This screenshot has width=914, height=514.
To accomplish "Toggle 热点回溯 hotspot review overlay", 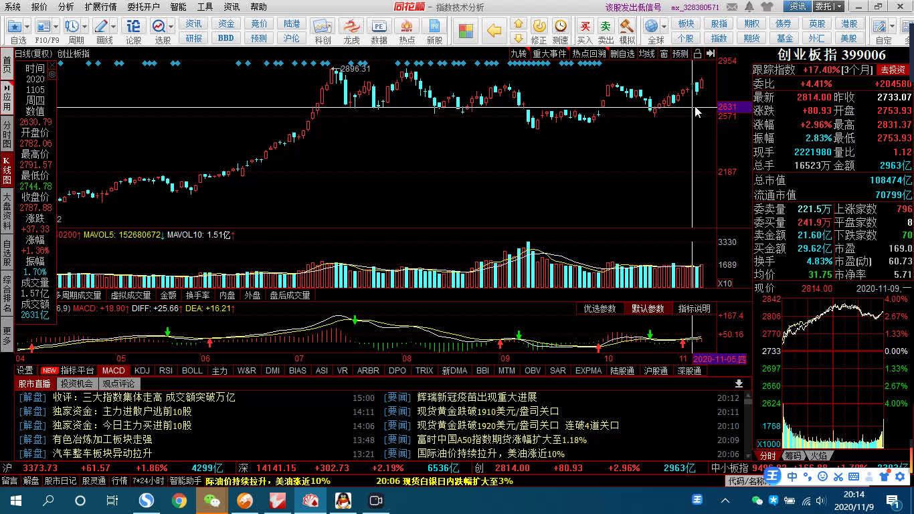I will coord(589,54).
